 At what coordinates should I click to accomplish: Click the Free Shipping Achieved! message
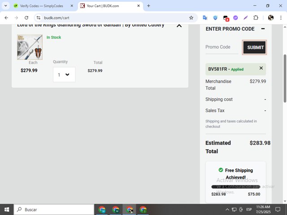[x=236, y=174]
